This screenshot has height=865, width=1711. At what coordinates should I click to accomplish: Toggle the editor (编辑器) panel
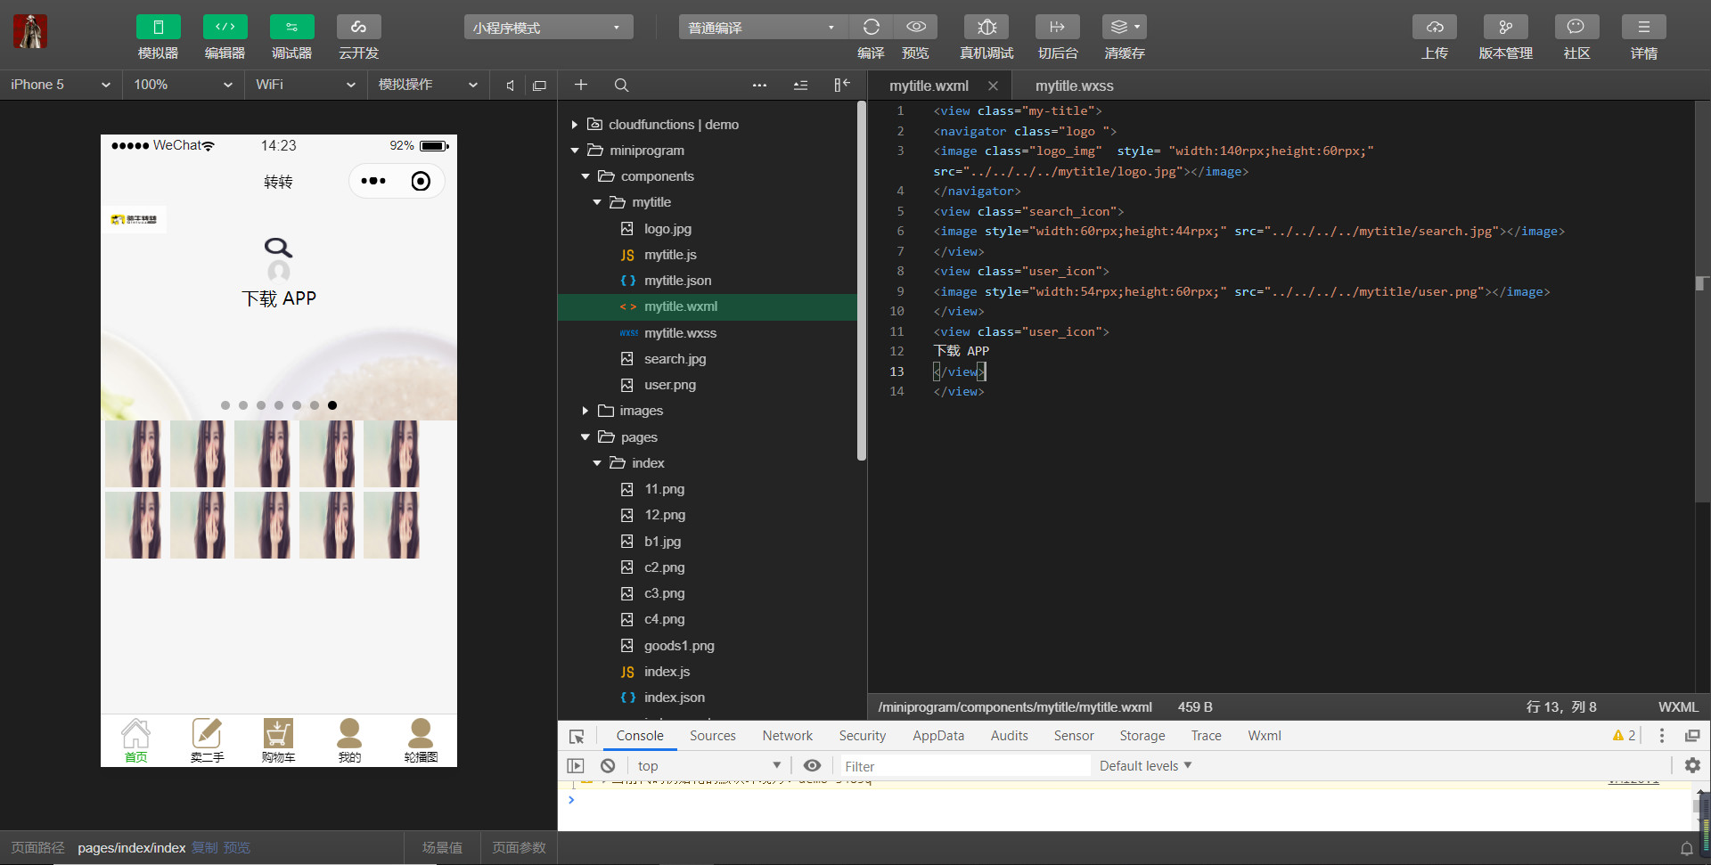point(225,28)
